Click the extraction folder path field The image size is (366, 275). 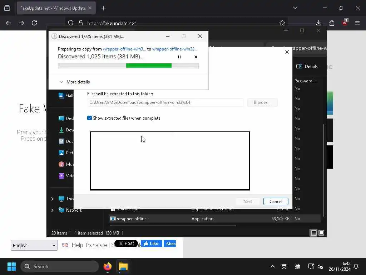point(165,102)
